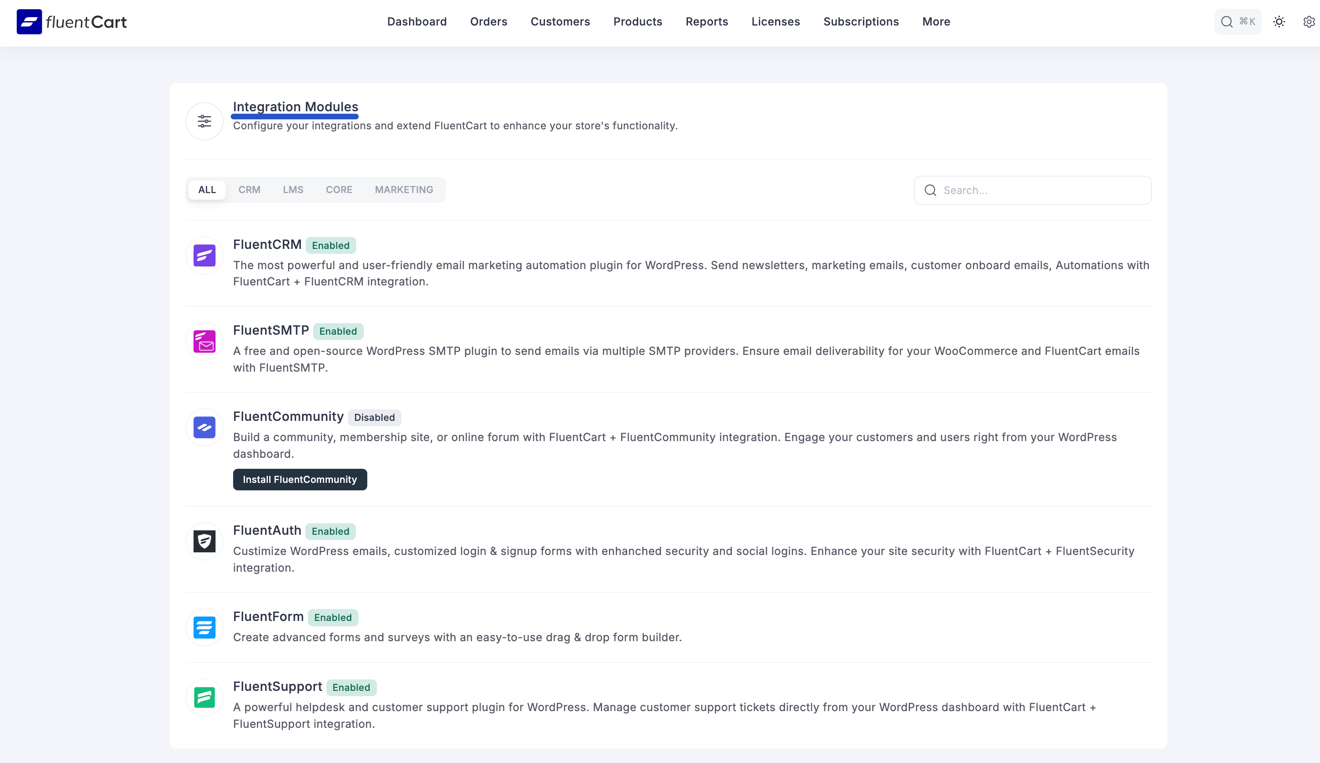The width and height of the screenshot is (1320, 763).
Task: Click the FluentSupport green icon
Action: click(204, 697)
